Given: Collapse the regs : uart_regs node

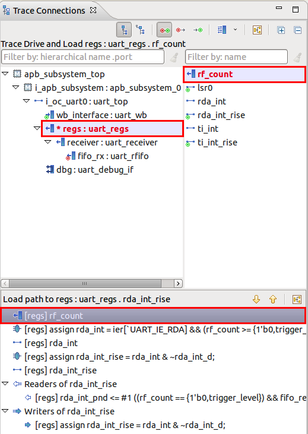Looking at the screenshot, I should [37, 128].
